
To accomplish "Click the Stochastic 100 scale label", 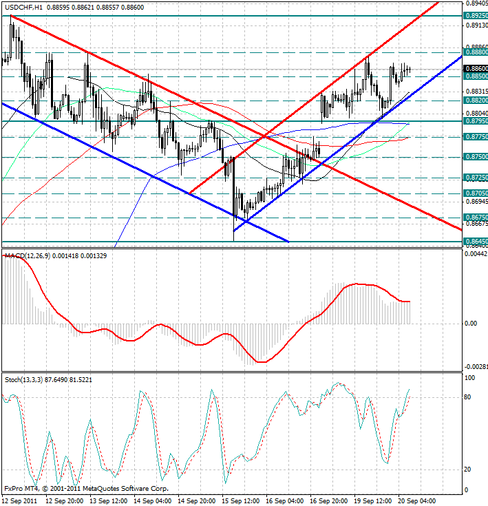I will pyautogui.click(x=469, y=378).
